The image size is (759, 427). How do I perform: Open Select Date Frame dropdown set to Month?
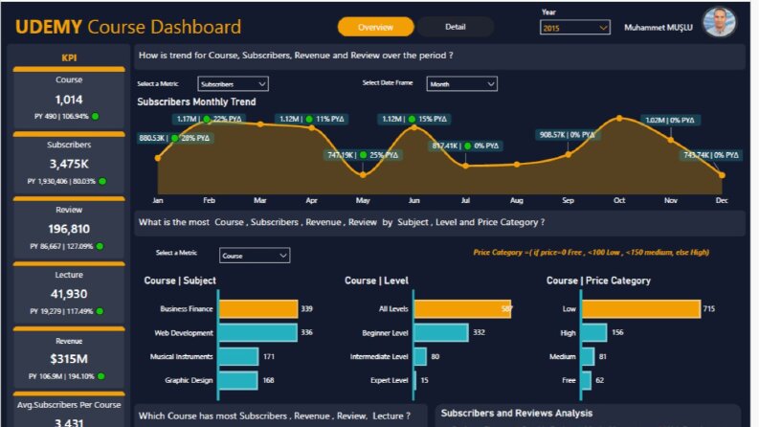[461, 83]
